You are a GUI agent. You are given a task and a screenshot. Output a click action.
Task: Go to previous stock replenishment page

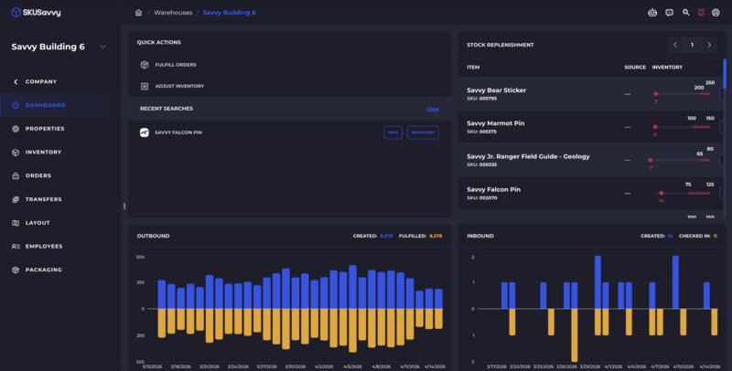pyautogui.click(x=675, y=44)
